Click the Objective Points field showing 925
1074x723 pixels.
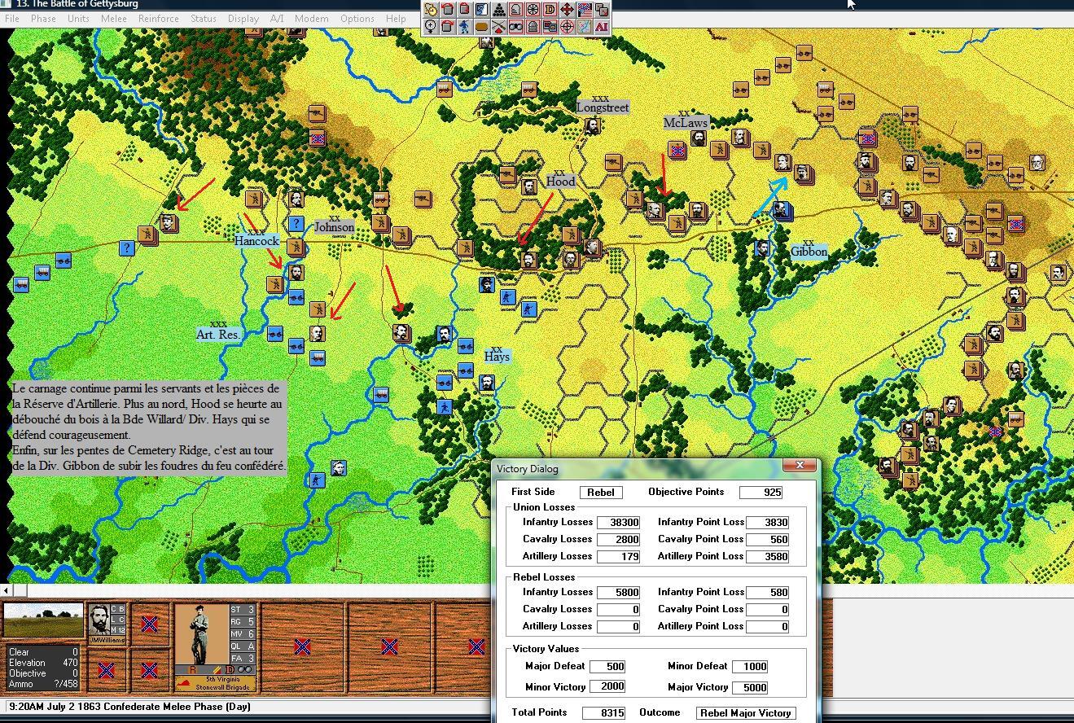761,492
